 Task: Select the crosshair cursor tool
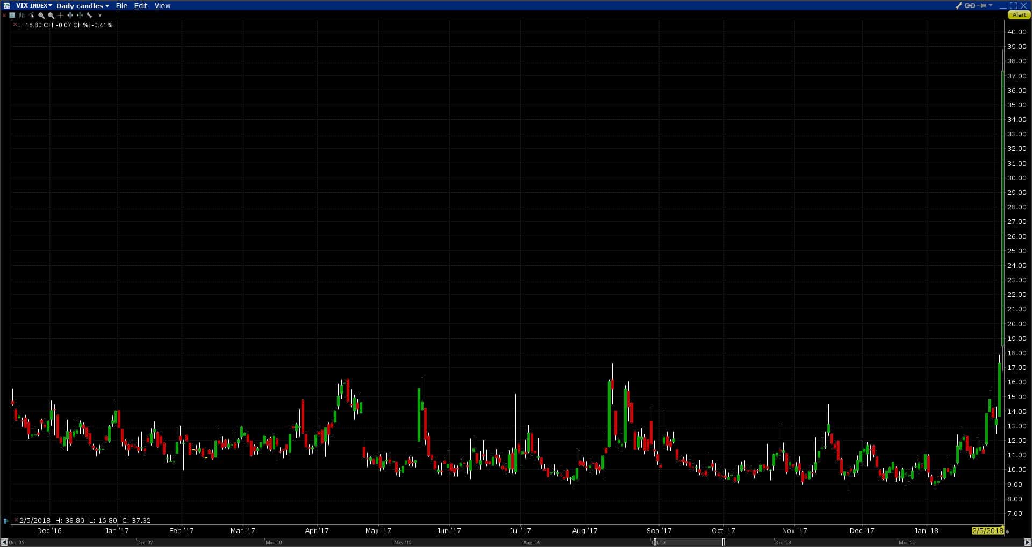coord(60,16)
